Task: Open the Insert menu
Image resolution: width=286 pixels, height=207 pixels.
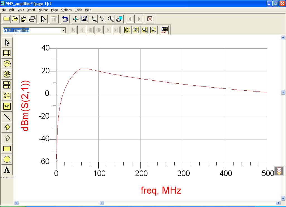Action: click(31, 10)
